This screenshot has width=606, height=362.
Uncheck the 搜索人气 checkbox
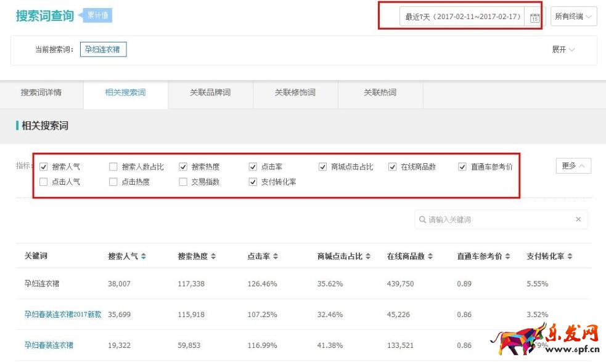[x=44, y=167]
